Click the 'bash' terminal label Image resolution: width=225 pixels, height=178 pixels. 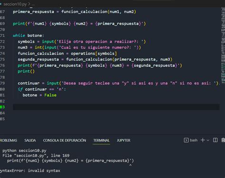pyautogui.click(x=194, y=140)
